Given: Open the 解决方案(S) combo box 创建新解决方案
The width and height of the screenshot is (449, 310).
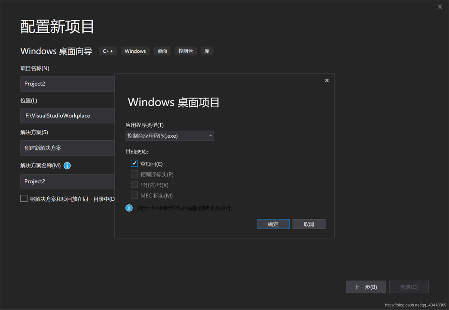Looking at the screenshot, I should pyautogui.click(x=67, y=148).
